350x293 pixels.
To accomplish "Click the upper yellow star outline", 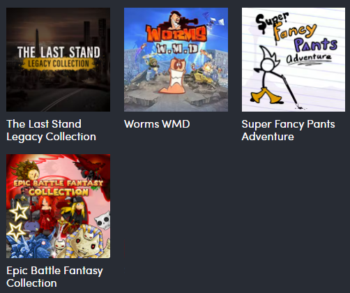I will pos(19,211).
